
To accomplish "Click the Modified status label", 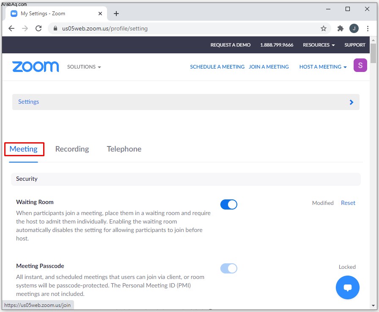I will click(x=323, y=203).
